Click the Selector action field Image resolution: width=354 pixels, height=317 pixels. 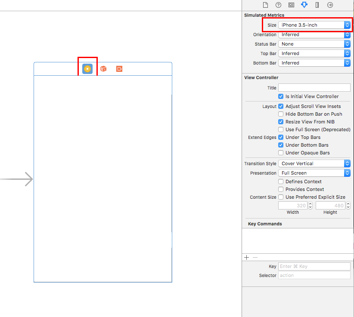(x=314, y=275)
